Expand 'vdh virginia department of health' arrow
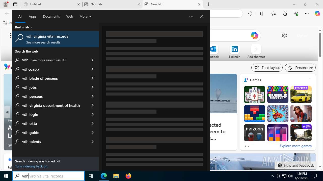The image size is (323, 181). coord(92,105)
